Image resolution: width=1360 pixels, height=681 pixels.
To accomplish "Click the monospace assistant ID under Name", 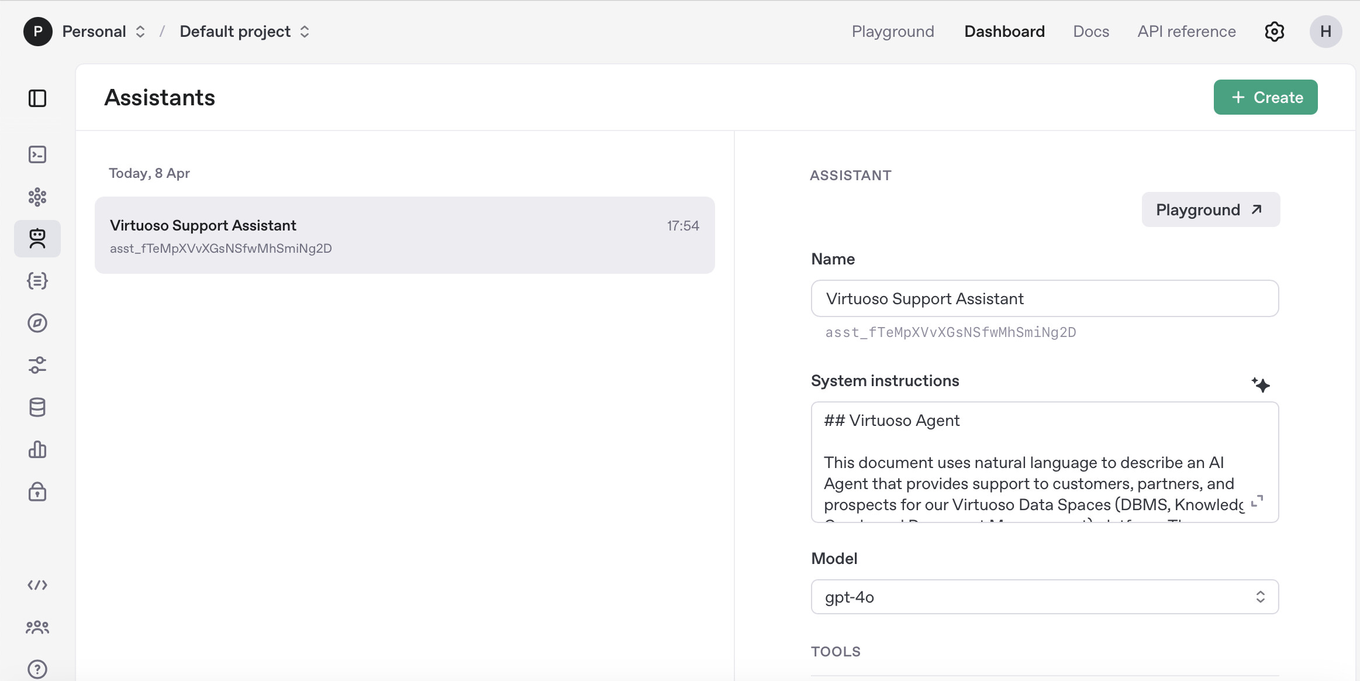I will pyautogui.click(x=950, y=332).
